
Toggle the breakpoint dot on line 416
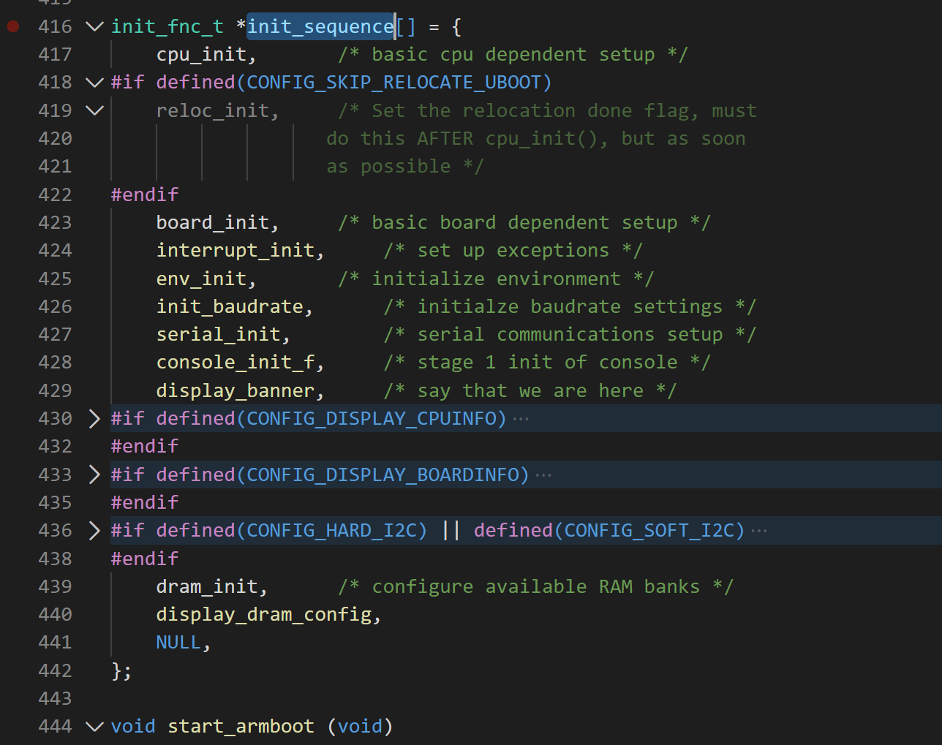pos(12,26)
